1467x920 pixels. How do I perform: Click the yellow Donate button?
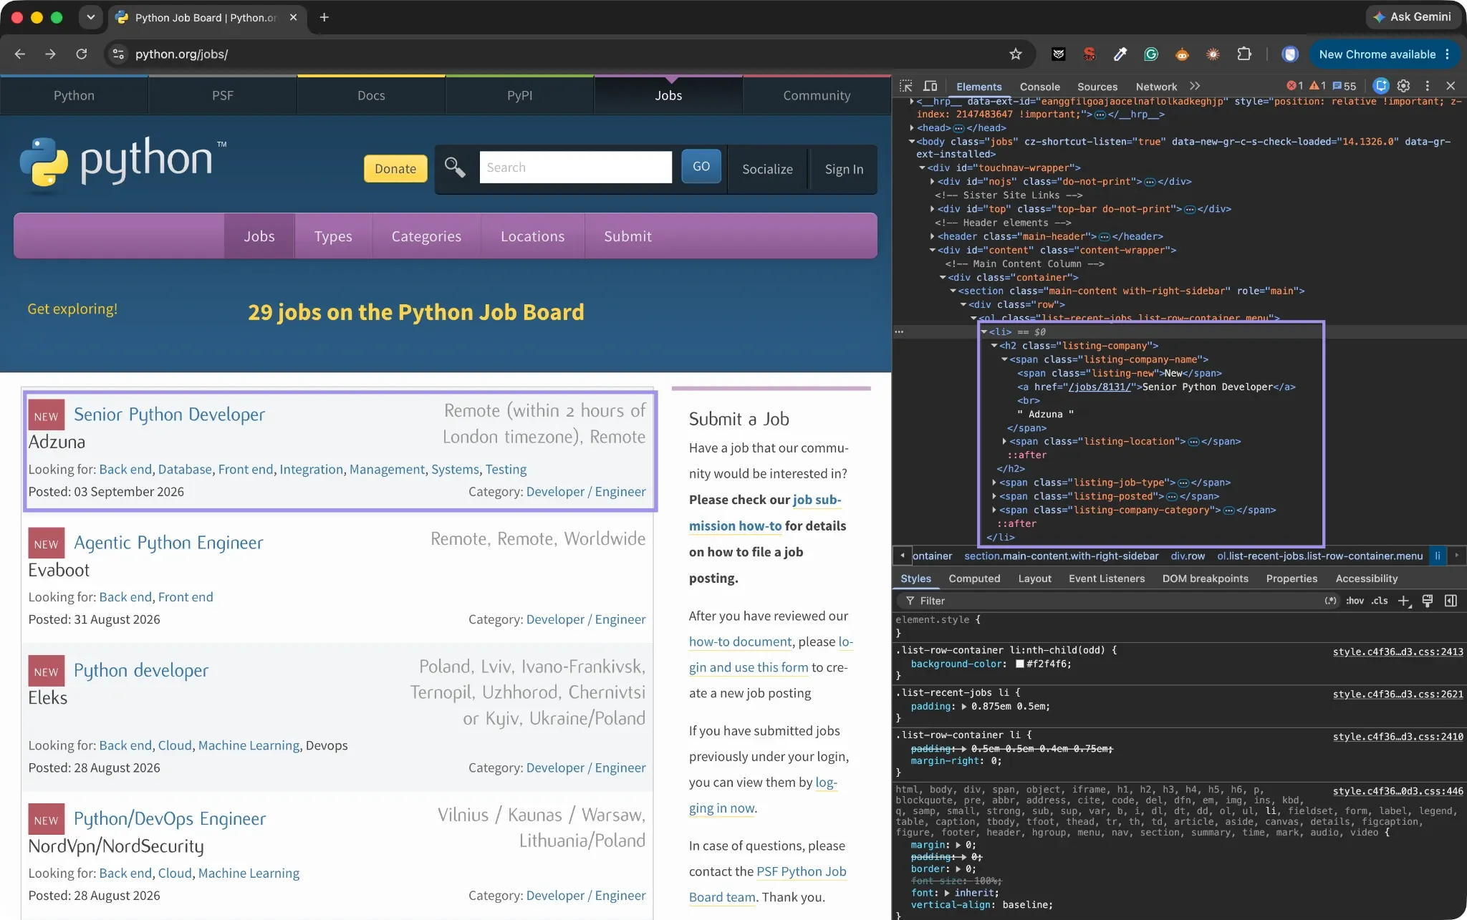(x=395, y=169)
